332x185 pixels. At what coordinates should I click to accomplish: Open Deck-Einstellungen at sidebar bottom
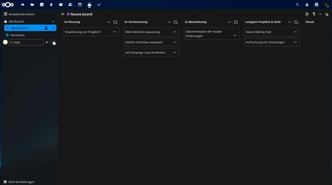click(x=21, y=182)
